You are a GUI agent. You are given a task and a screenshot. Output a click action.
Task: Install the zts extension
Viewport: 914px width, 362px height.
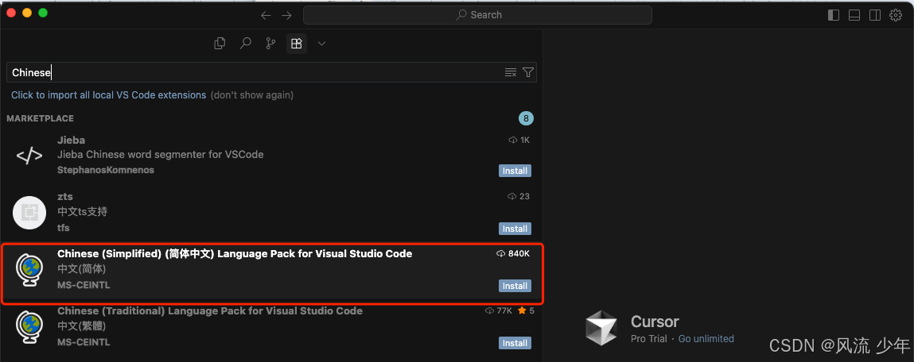point(515,229)
